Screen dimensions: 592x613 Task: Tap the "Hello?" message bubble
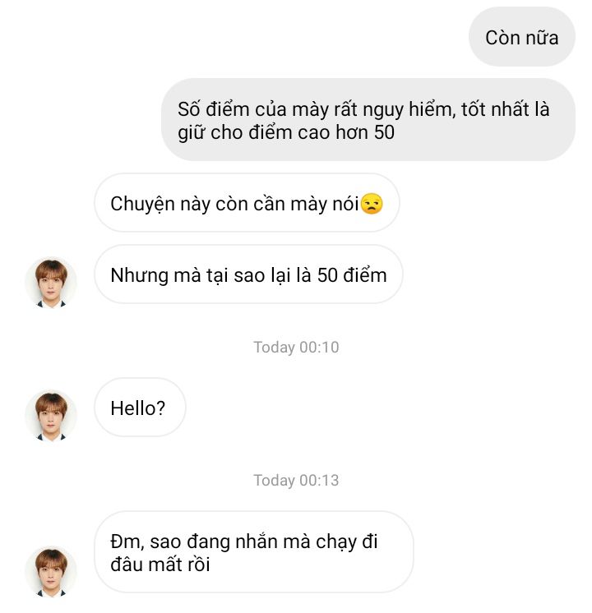point(140,407)
